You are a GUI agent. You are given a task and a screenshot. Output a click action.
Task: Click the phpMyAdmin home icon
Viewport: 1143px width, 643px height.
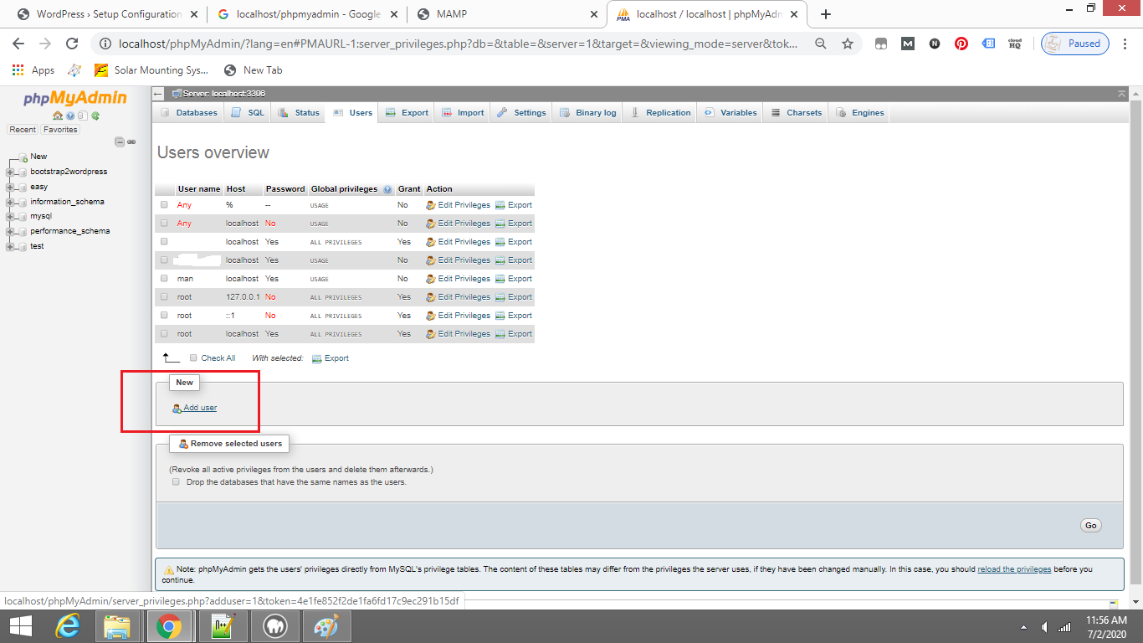[x=58, y=116]
